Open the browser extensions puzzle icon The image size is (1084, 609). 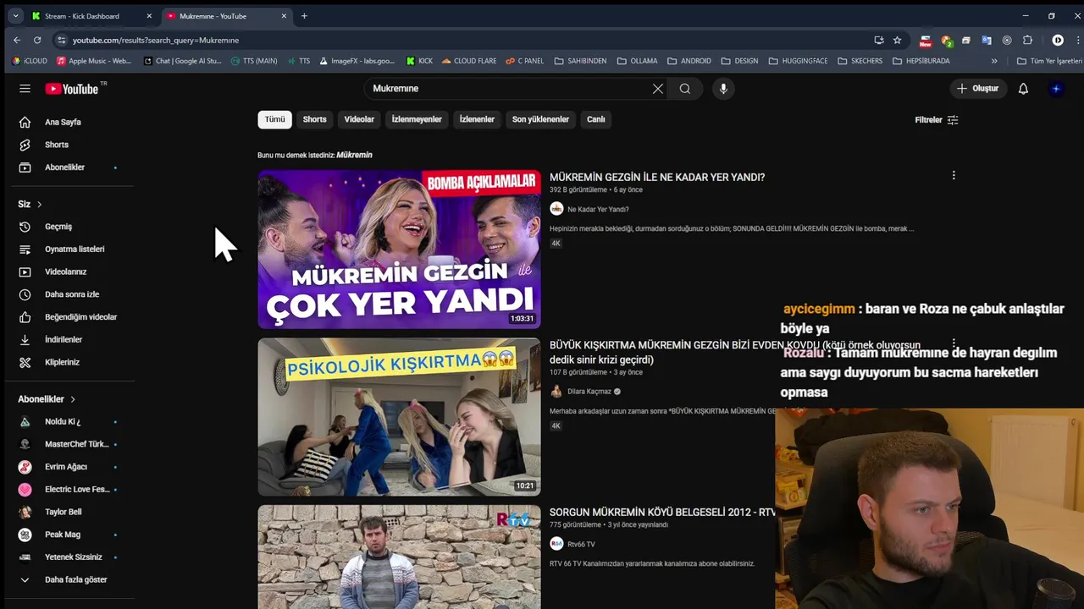pos(1027,40)
